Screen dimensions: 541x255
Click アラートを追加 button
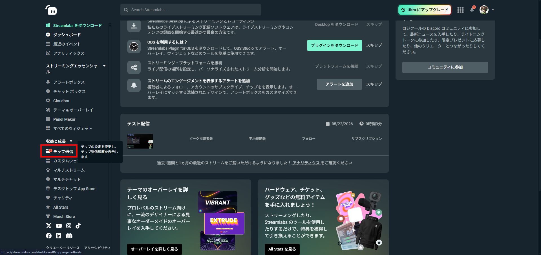pyautogui.click(x=339, y=84)
